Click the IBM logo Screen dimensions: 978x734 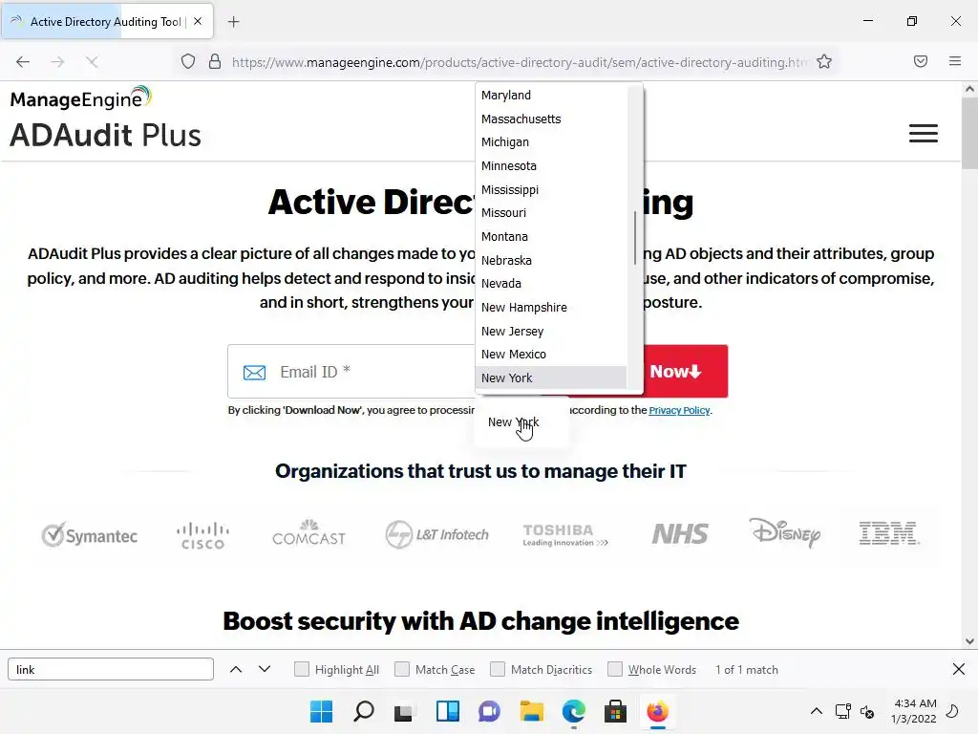point(889,533)
